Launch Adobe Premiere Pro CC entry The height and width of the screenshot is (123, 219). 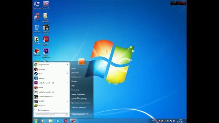51,92
